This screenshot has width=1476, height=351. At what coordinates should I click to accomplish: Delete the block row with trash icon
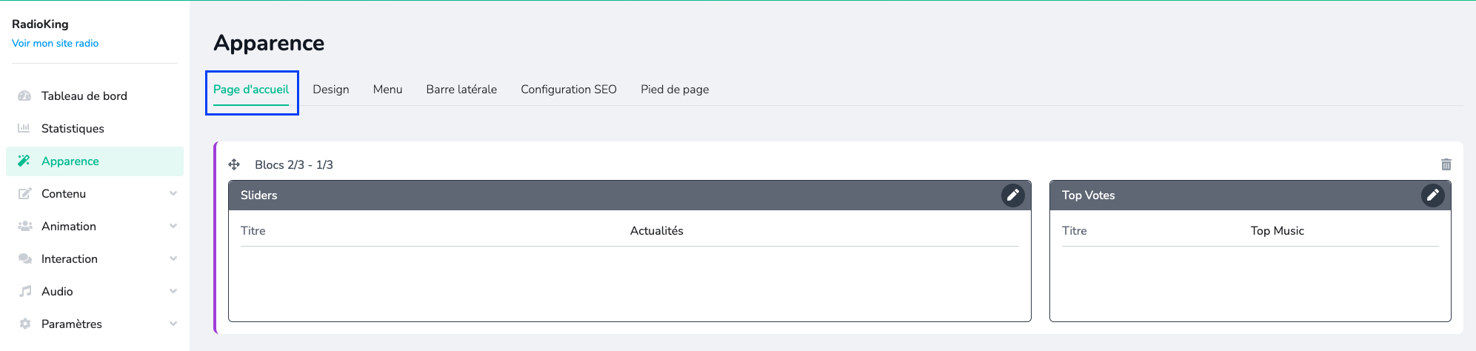pyautogui.click(x=1446, y=164)
